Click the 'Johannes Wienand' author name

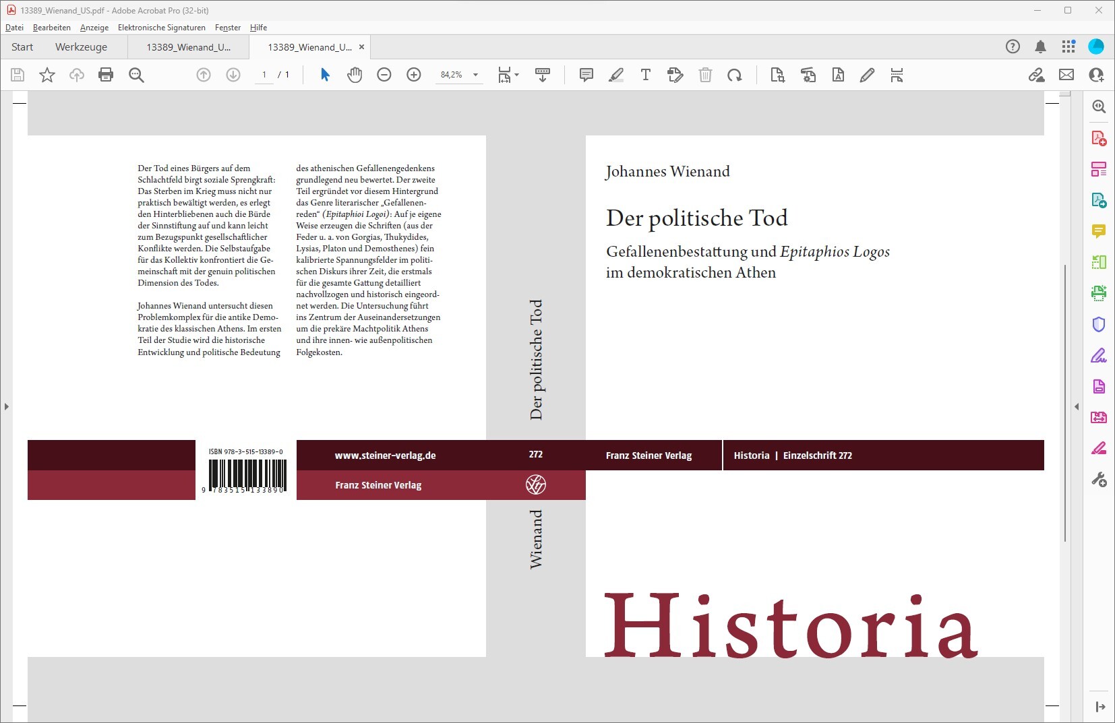coord(667,171)
